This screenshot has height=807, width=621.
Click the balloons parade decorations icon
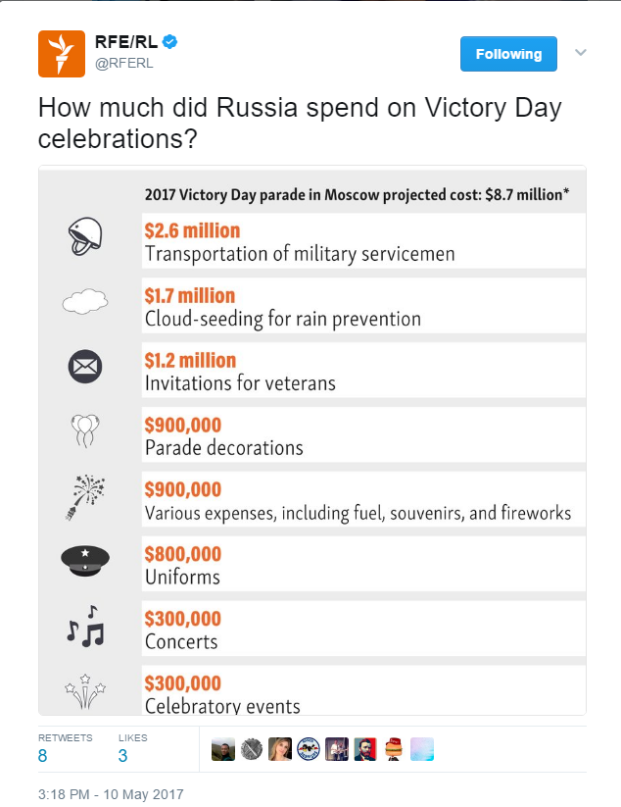[x=85, y=431]
